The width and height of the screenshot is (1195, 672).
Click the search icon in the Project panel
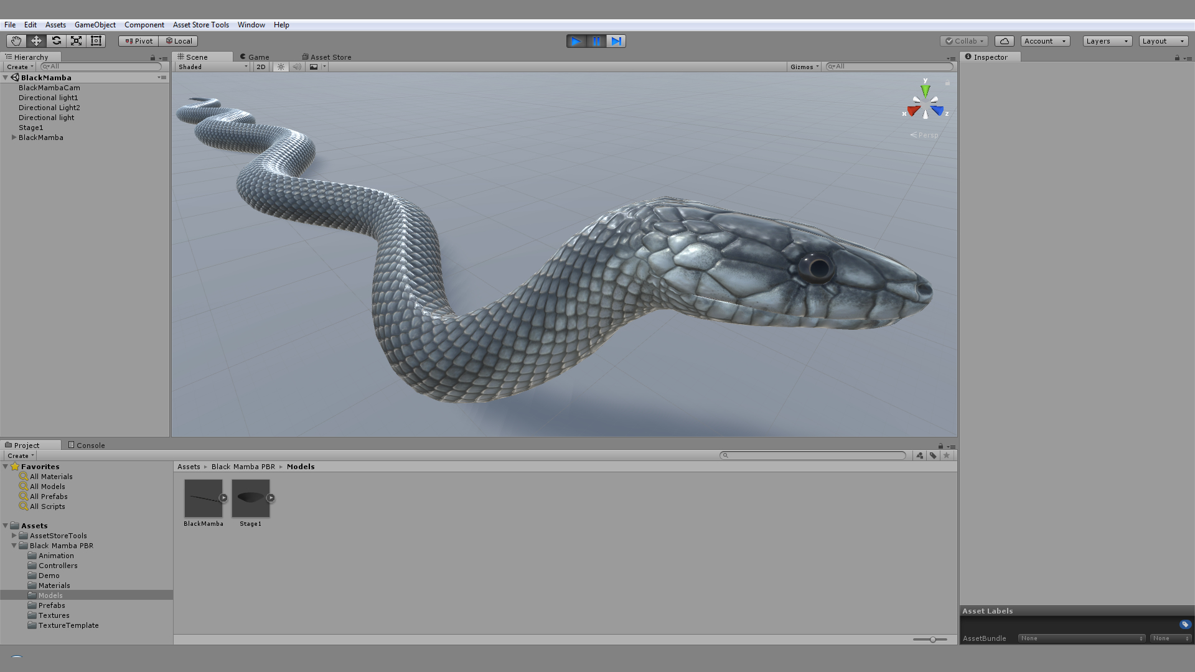[726, 455]
